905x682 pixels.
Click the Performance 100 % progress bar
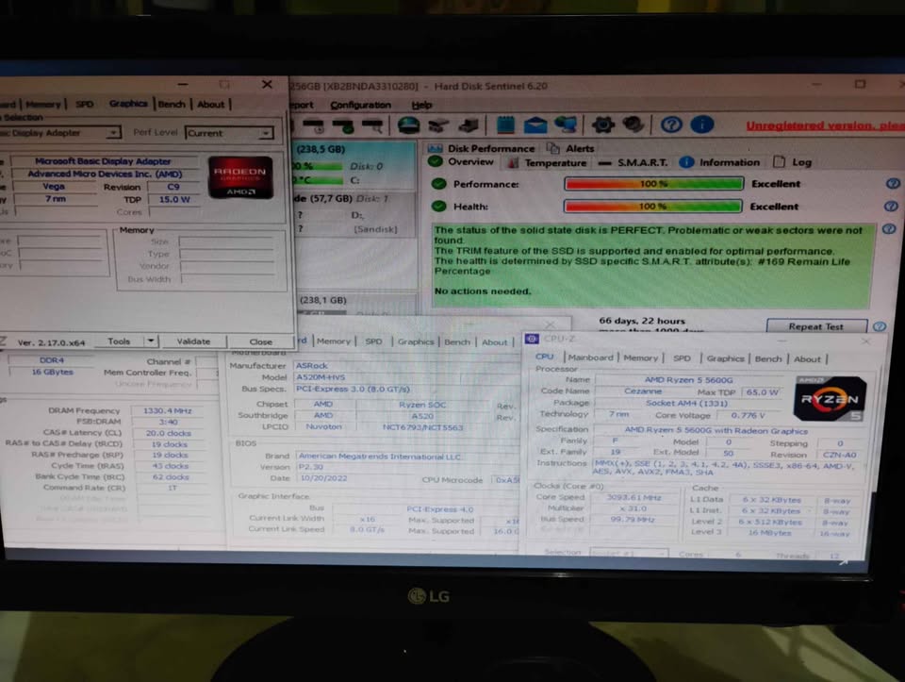[x=653, y=184]
